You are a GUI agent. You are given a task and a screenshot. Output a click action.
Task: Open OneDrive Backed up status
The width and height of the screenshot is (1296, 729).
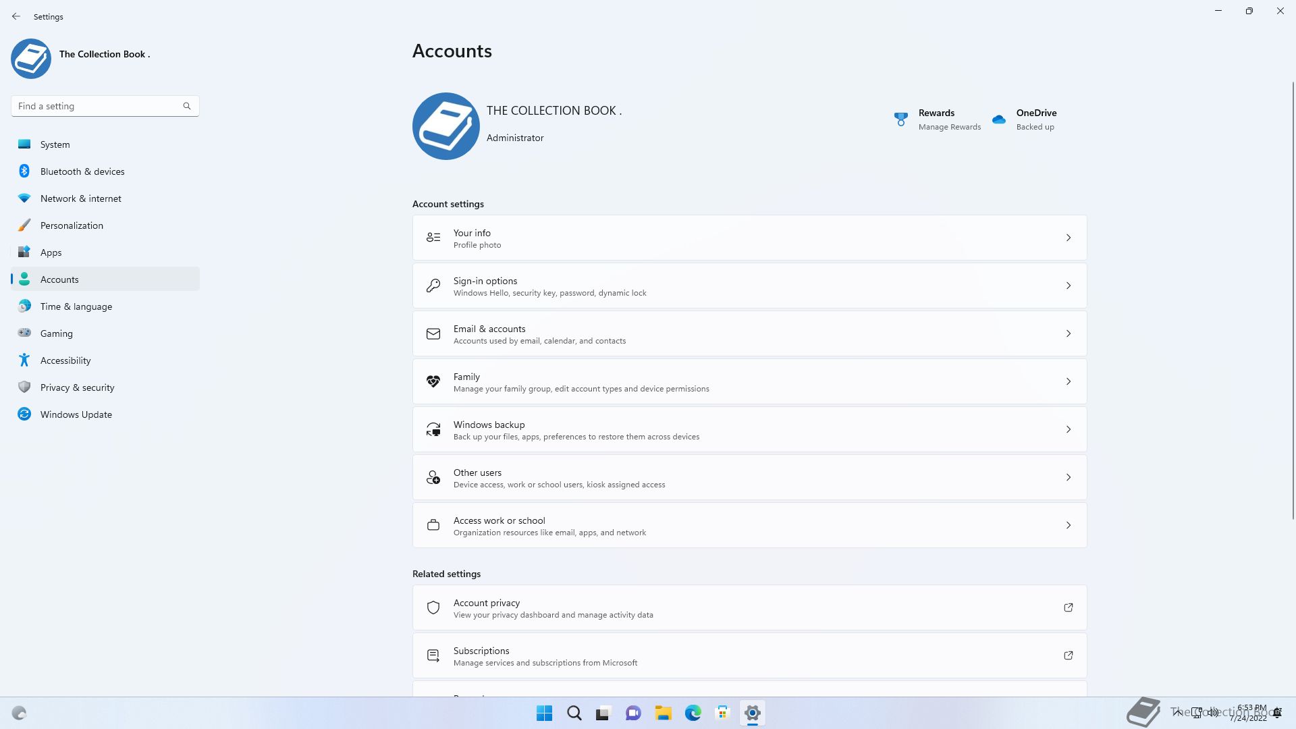point(1025,119)
